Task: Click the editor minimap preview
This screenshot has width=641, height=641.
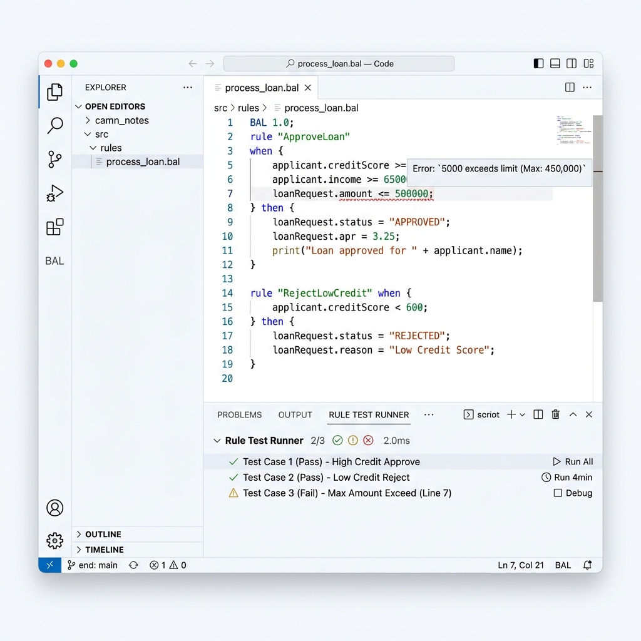Action: (573, 130)
